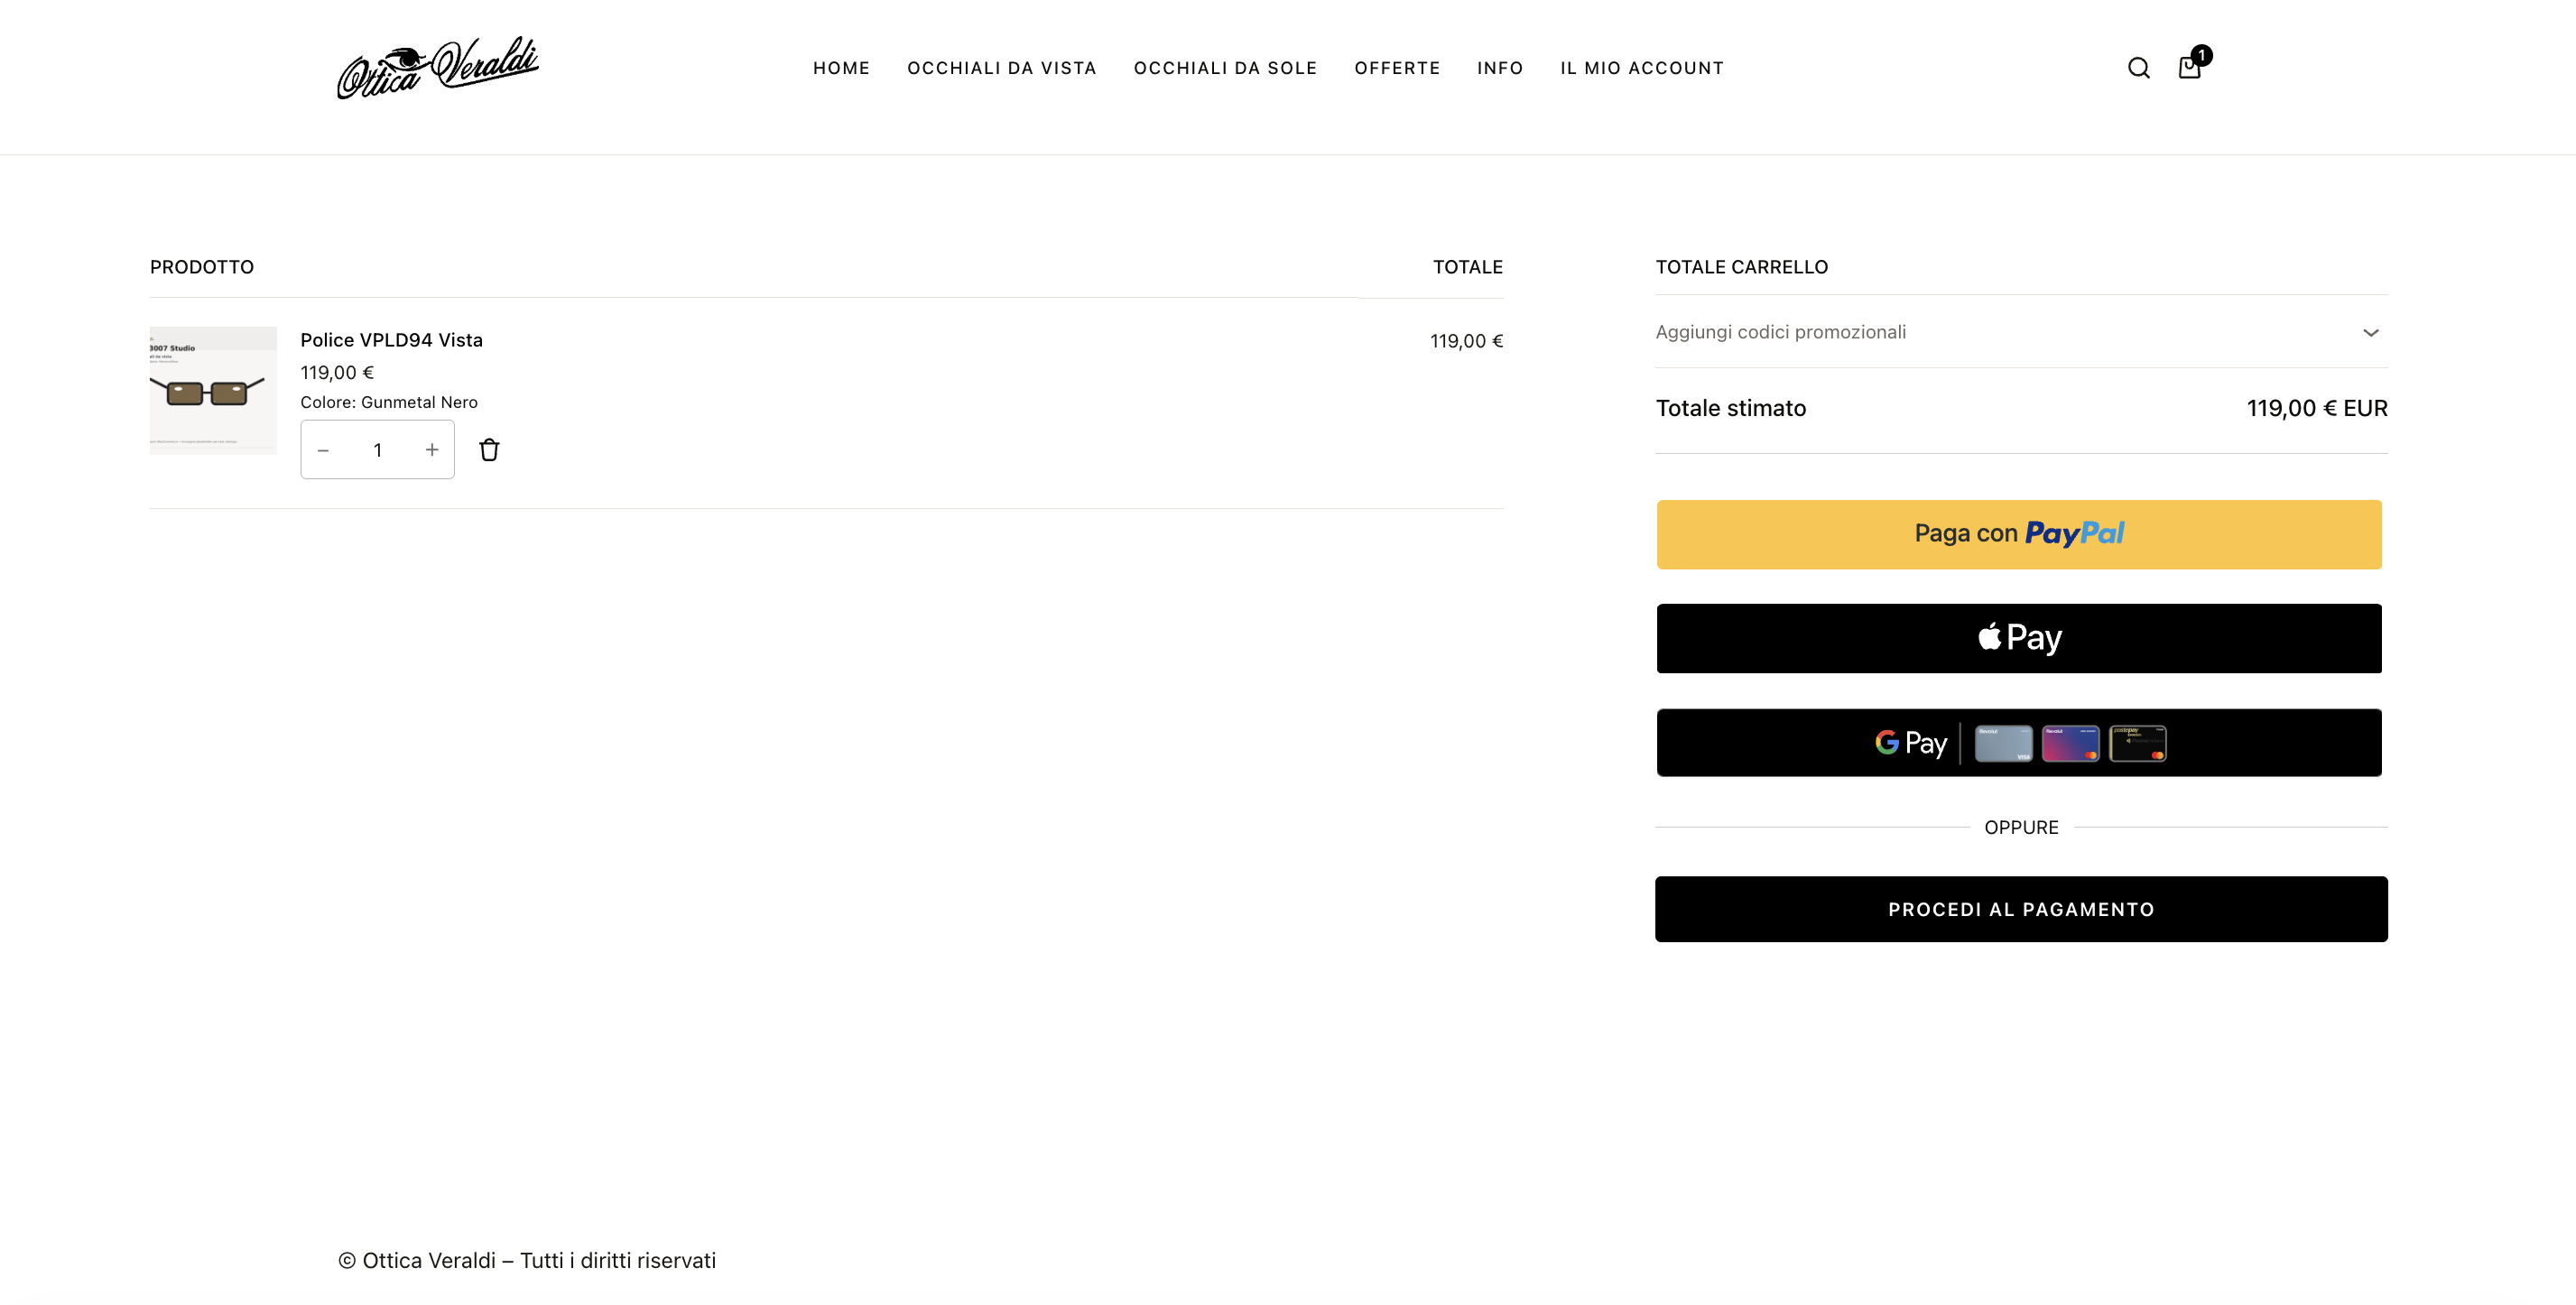
Task: Click the Visa card icon in Google Pay
Action: [x=2003, y=743]
